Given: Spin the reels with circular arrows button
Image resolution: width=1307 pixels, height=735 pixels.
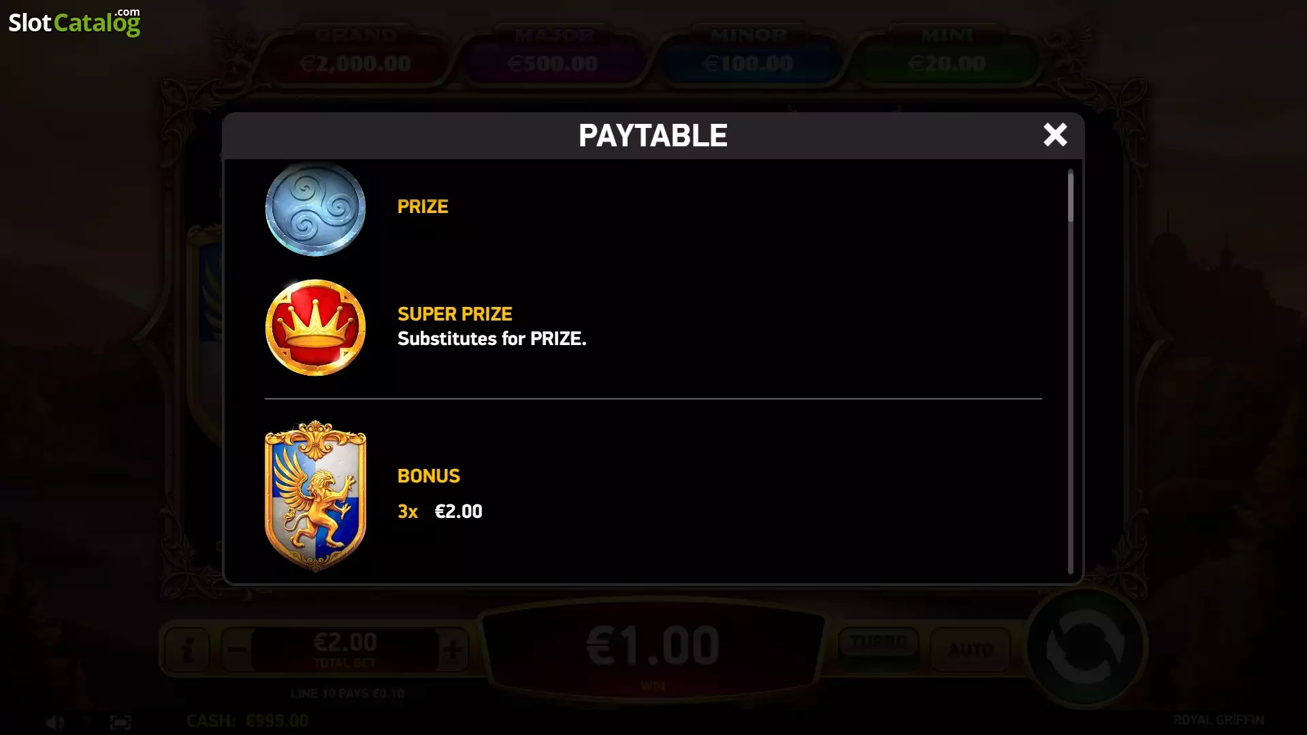Looking at the screenshot, I should tap(1086, 646).
